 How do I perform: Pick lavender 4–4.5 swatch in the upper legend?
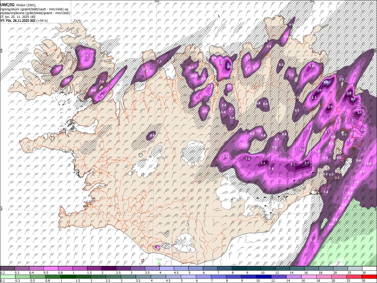pos(167,268)
